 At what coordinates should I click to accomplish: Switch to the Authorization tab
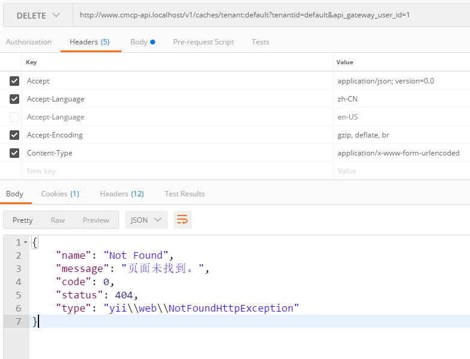29,42
